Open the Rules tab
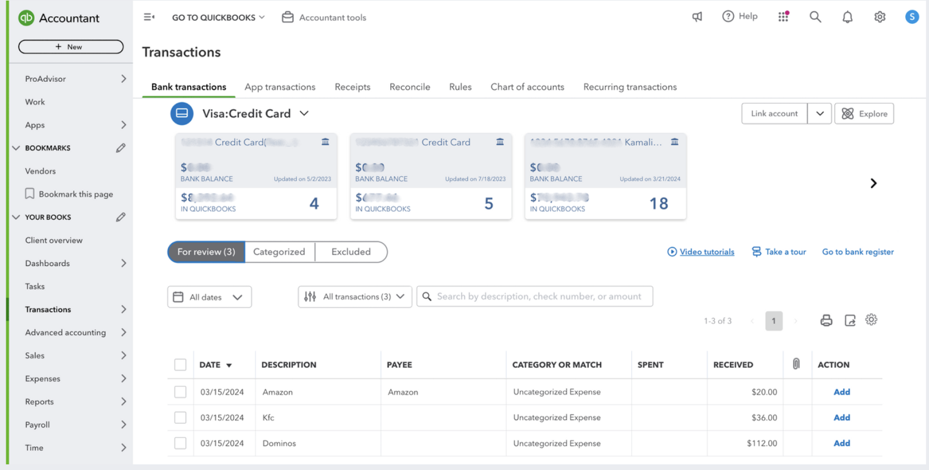 click(460, 87)
